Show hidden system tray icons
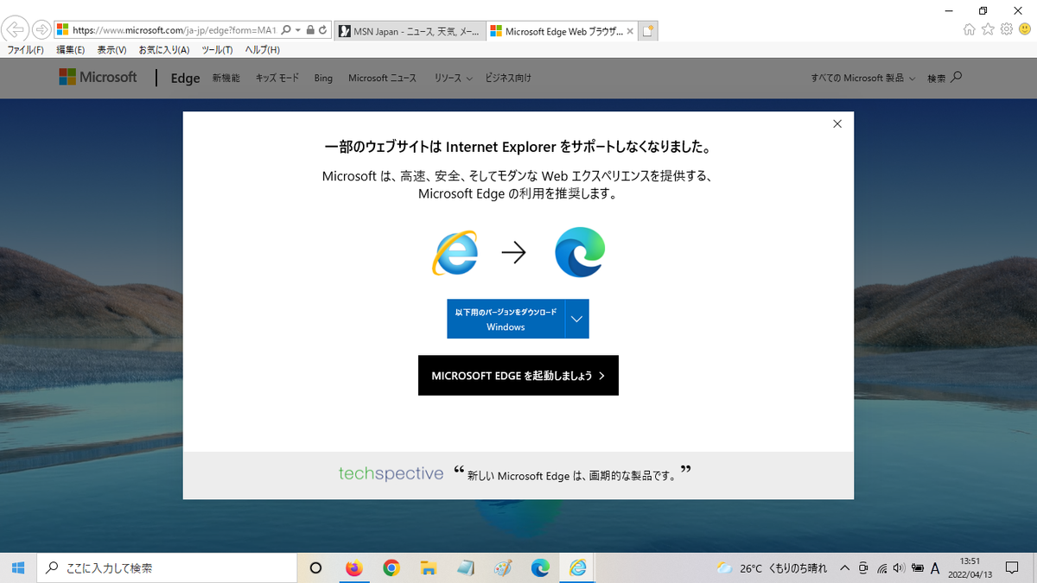This screenshot has height=583, width=1037. pyautogui.click(x=845, y=567)
